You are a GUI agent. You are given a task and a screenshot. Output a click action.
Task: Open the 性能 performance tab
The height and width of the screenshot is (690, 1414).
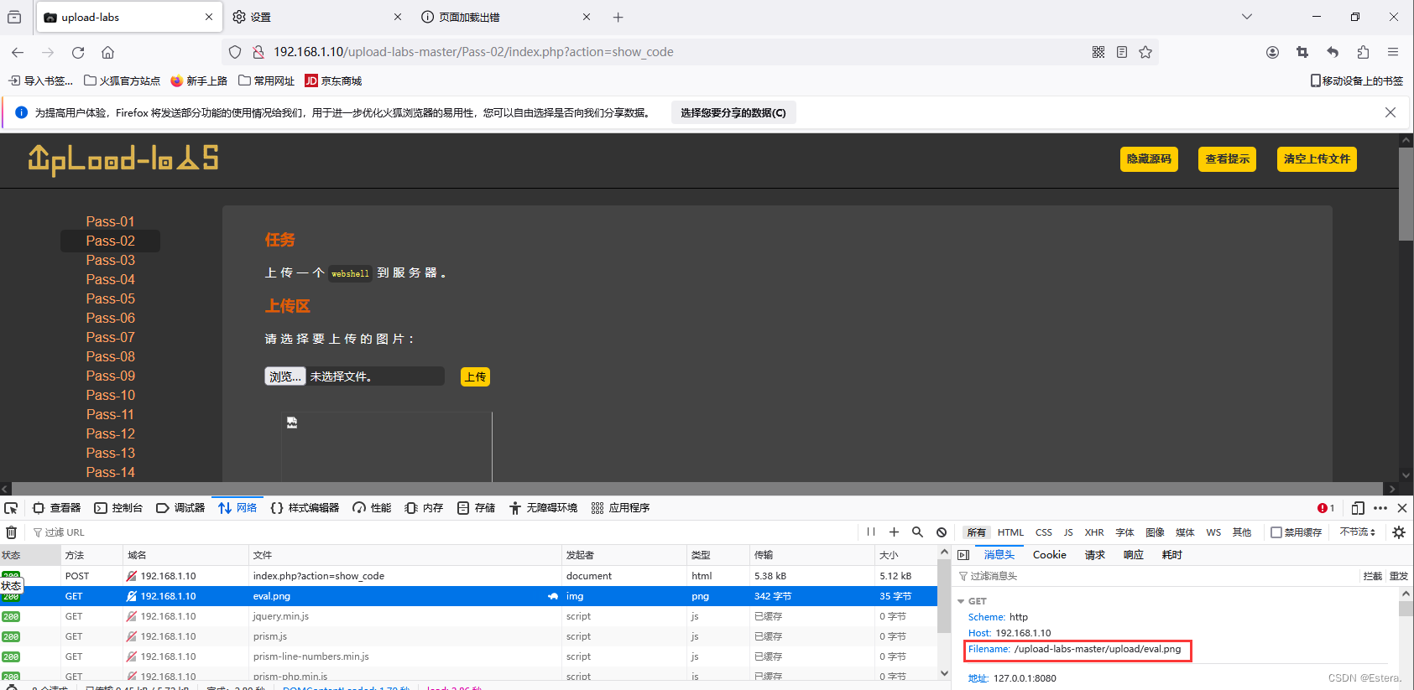coord(372,508)
